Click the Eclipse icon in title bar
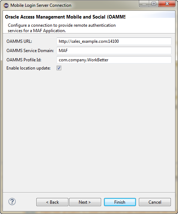178x214 pixels. coord(6,5)
